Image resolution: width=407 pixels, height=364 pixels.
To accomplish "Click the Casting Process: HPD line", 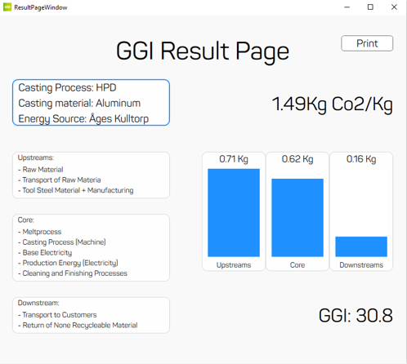I will [67, 87].
